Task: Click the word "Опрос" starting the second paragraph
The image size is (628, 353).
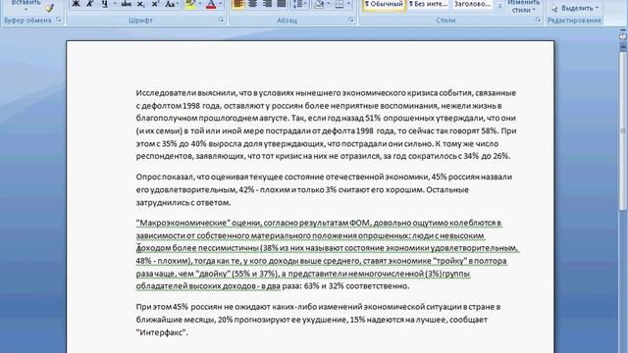Action: (x=148, y=176)
